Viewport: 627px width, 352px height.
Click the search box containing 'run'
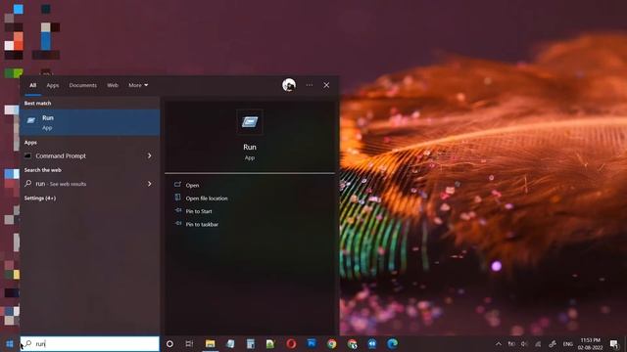click(x=90, y=343)
